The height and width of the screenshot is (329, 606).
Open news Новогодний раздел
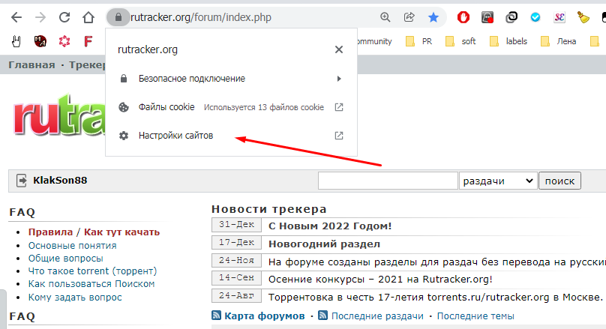pyautogui.click(x=324, y=244)
